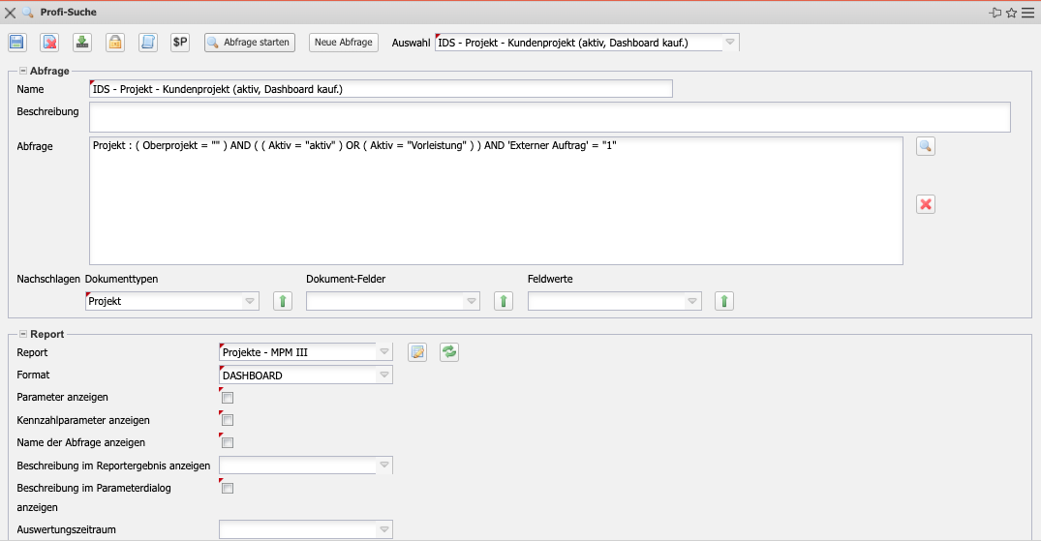Click the green download arrow toolbar icon
The width and height of the screenshot is (1041, 541).
(x=82, y=43)
